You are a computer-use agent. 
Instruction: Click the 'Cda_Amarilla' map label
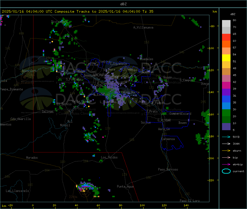21,119
